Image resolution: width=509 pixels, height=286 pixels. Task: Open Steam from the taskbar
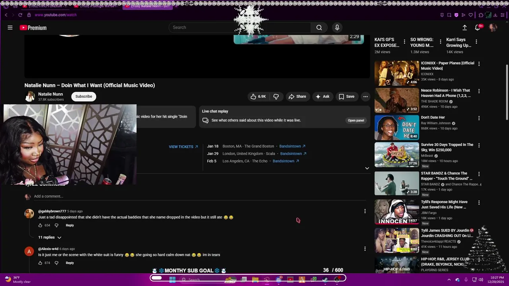coord(325,280)
